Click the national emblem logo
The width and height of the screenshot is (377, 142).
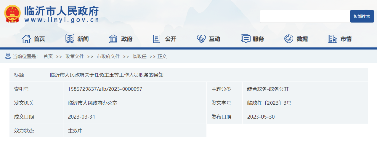[x=12, y=14]
